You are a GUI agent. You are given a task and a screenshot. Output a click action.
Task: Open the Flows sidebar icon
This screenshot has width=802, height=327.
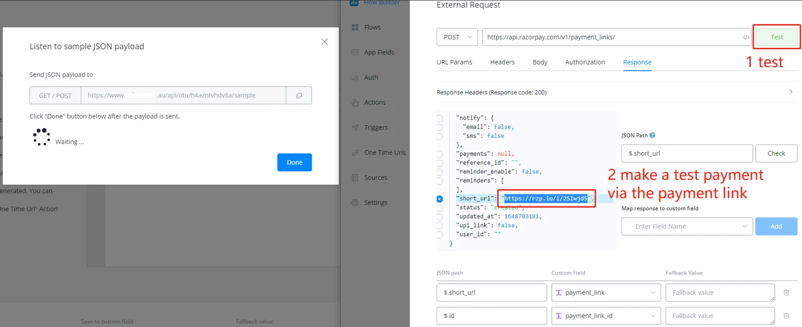[x=355, y=27]
